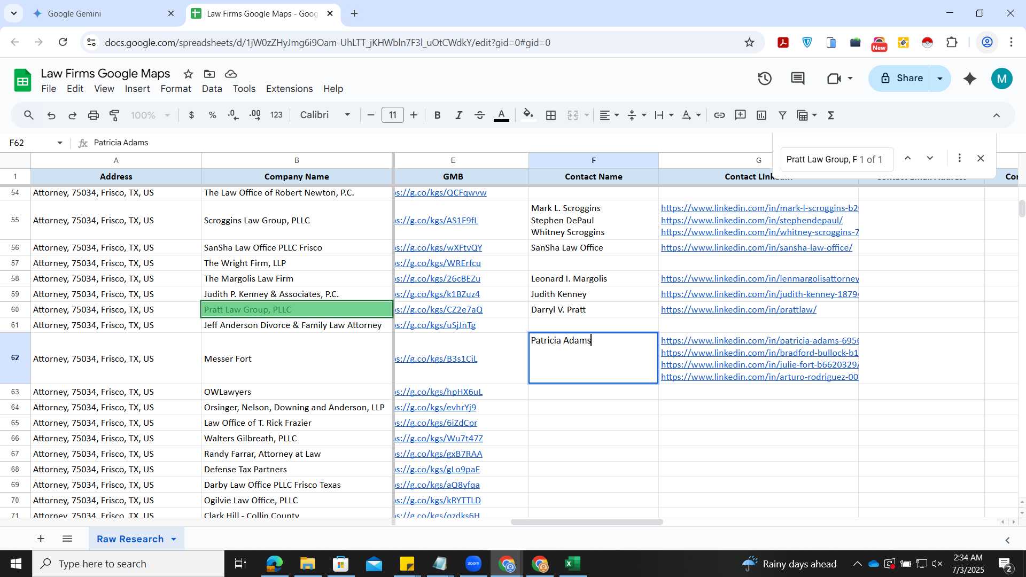Decrease font size with minus button

coord(371,115)
